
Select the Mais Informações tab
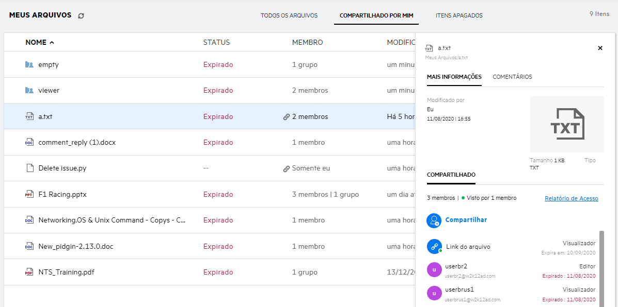(454, 77)
